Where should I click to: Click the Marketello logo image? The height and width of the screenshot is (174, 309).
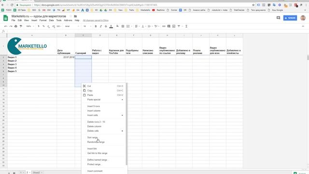coord(27,46)
